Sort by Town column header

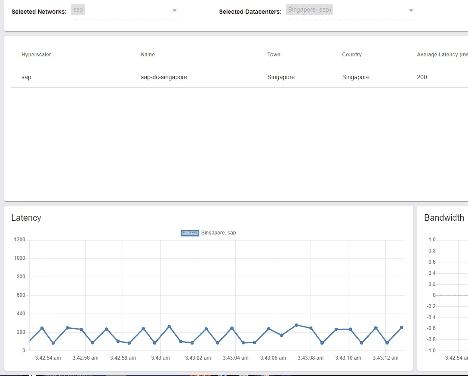pos(274,55)
